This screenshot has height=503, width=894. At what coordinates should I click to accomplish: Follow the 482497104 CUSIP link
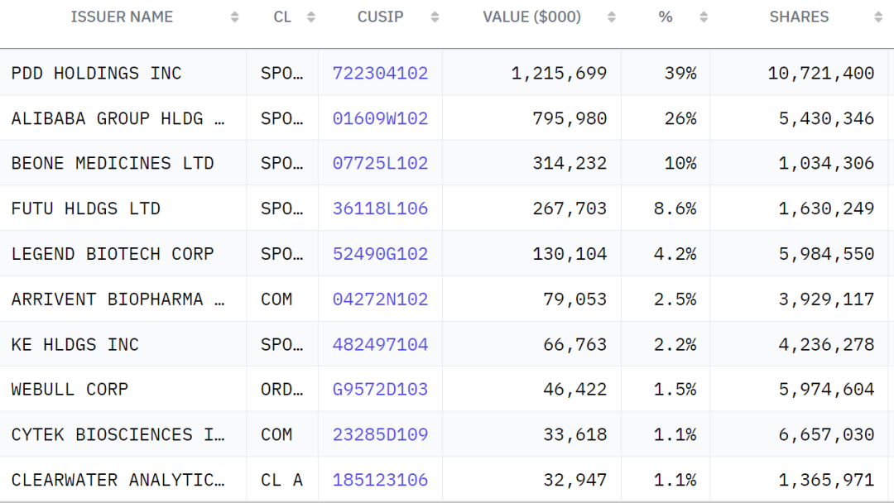(380, 344)
